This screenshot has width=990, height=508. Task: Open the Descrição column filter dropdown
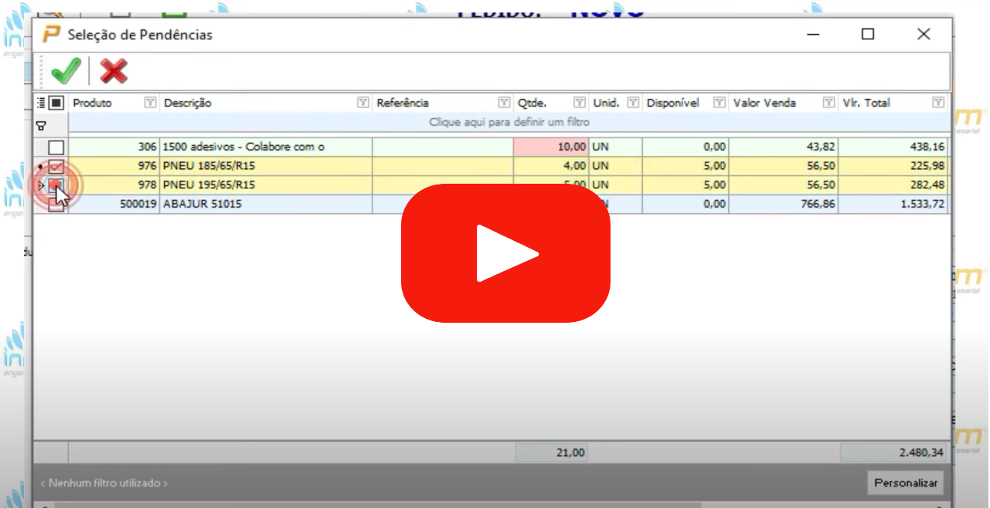pyautogui.click(x=362, y=103)
